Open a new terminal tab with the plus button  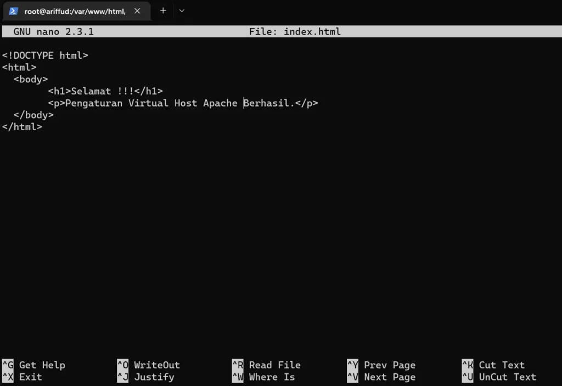pos(163,10)
